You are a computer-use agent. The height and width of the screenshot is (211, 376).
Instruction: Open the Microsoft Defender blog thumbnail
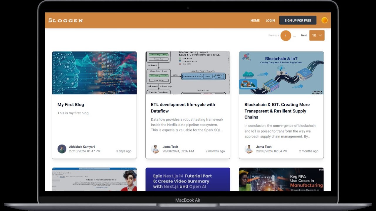(x=94, y=179)
